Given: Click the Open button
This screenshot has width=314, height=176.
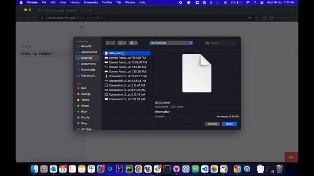Looking at the screenshot, I should pos(229,124).
